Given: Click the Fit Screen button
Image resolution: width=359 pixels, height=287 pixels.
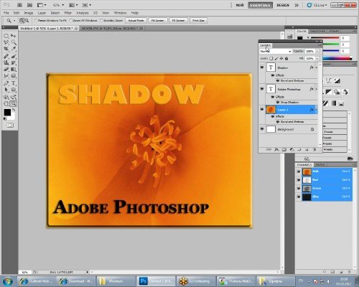Looking at the screenshot, I should point(157,21).
